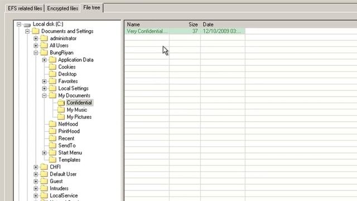
Task: Select the Desktop tree label
Action: pos(67,74)
